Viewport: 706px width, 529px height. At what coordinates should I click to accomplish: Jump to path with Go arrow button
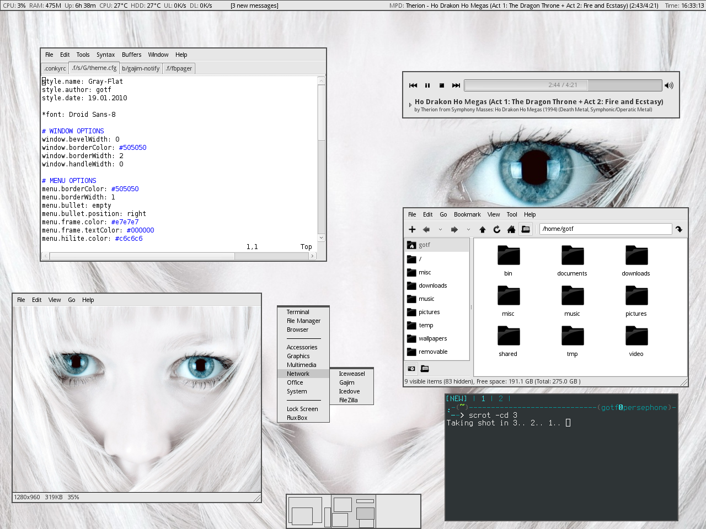pos(679,229)
